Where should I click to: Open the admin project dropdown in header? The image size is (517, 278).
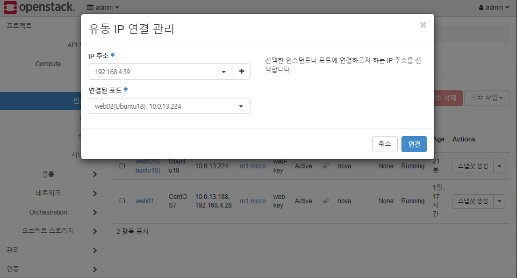103,7
